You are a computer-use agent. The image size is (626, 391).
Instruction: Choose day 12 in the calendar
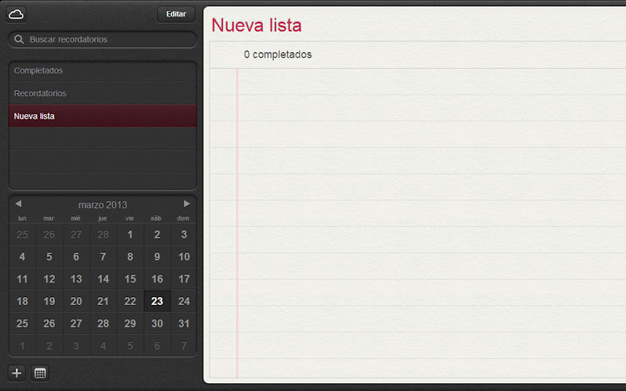[49, 279]
